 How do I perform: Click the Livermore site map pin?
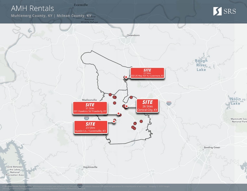(126, 77)
